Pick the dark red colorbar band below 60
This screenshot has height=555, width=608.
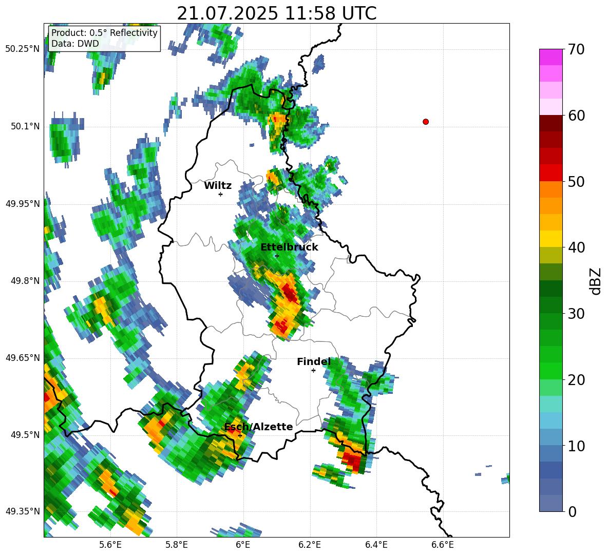click(550, 123)
